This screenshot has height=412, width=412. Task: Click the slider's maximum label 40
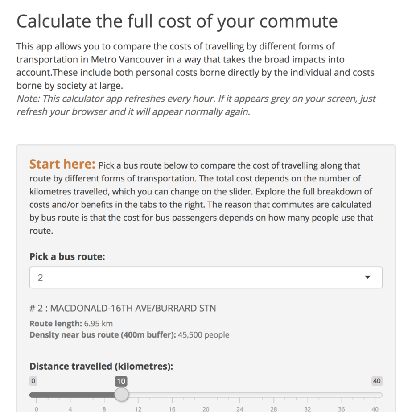click(x=377, y=381)
